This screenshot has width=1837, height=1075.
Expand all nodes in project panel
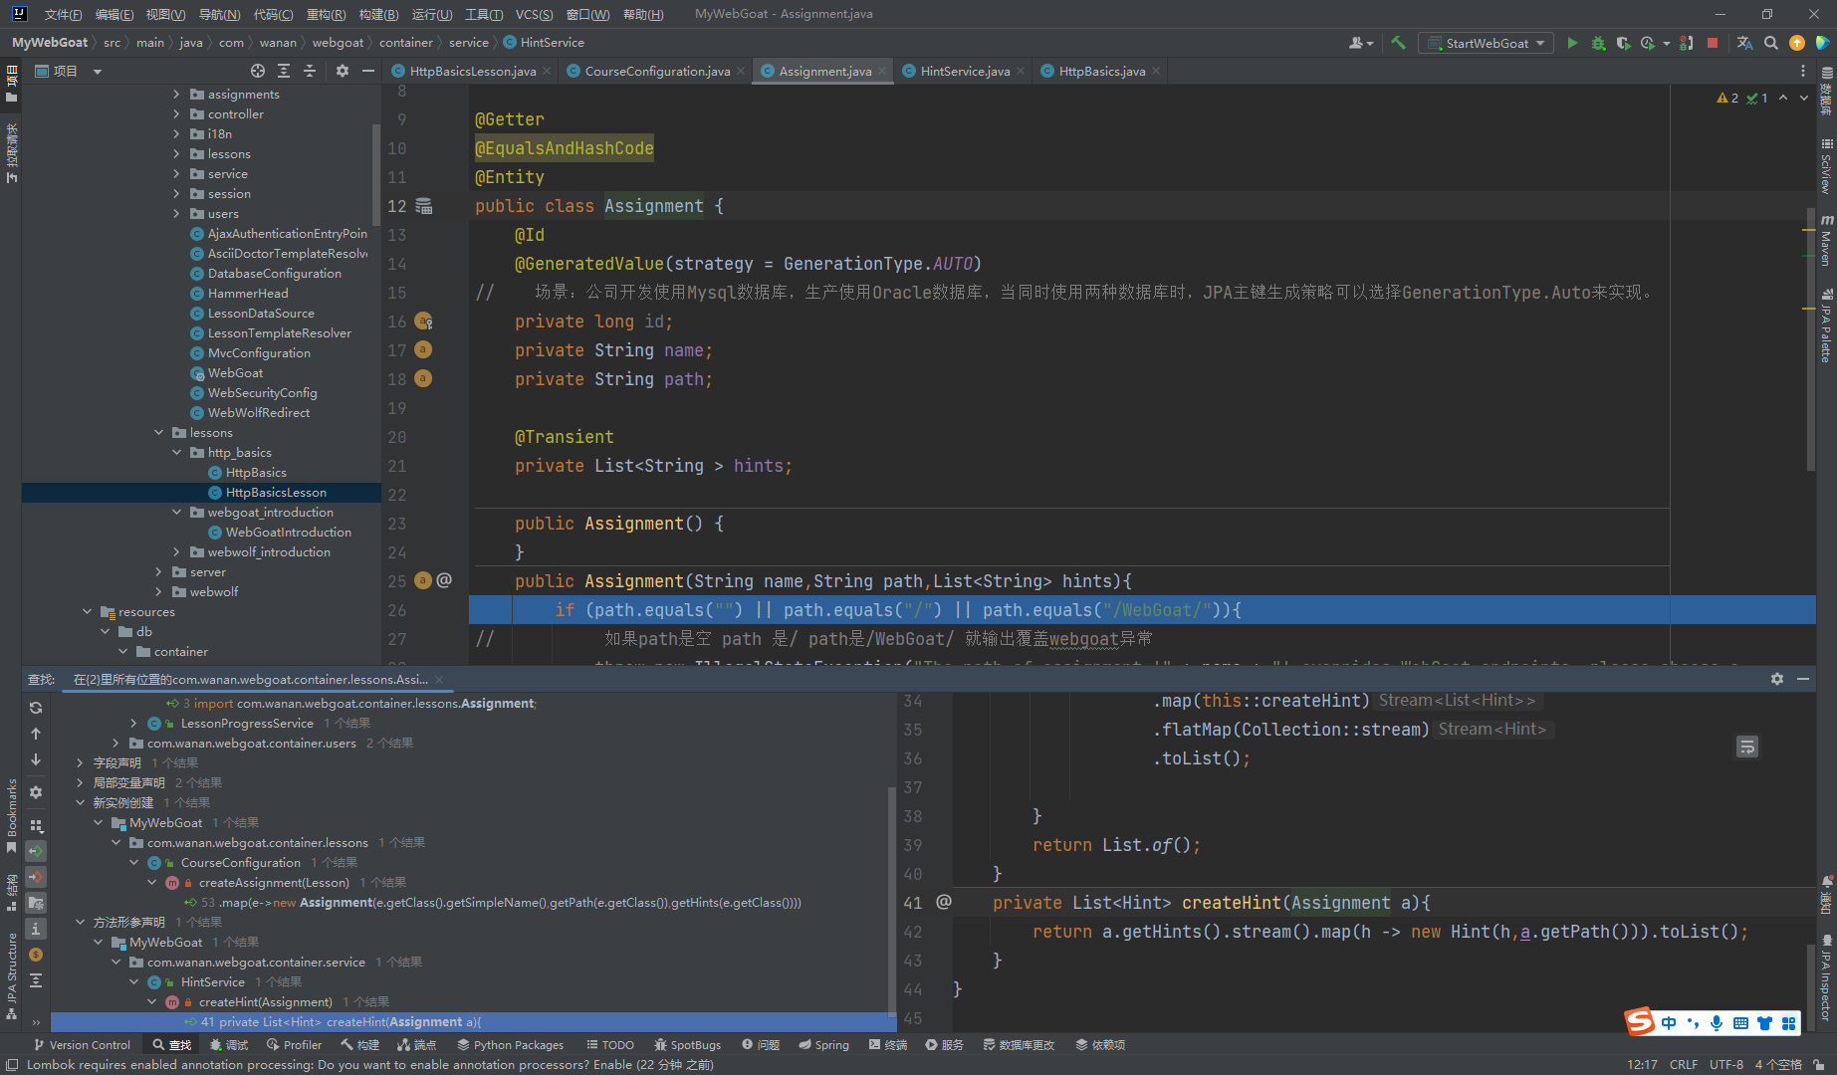(284, 71)
